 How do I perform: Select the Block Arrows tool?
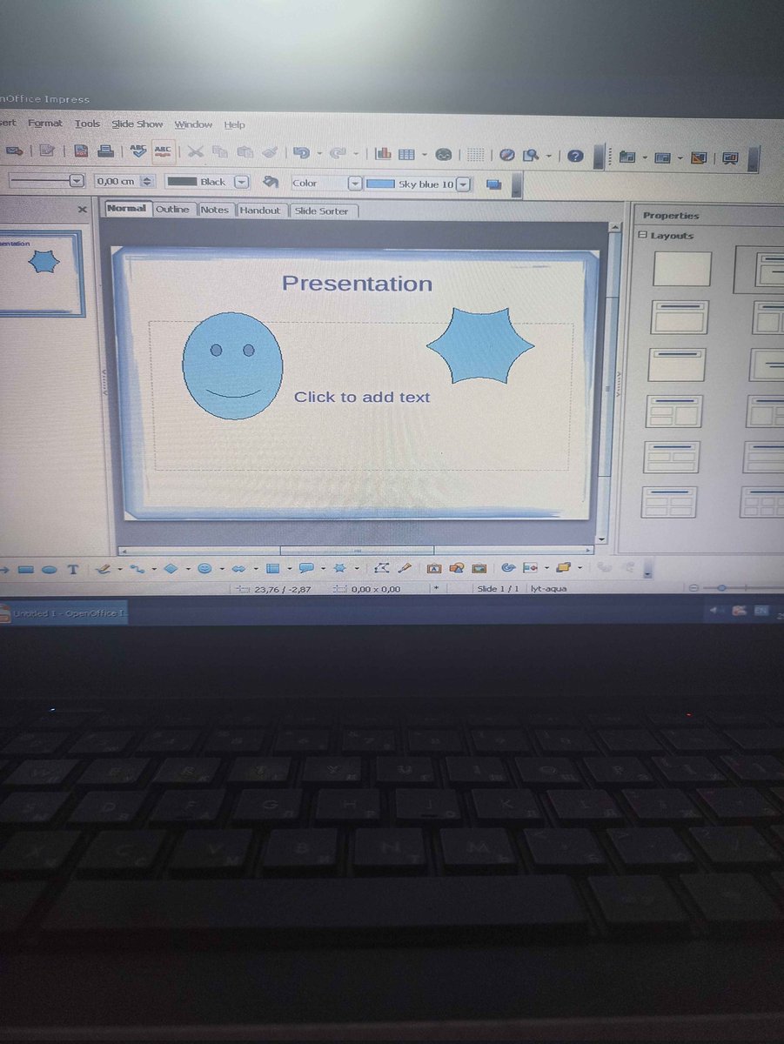pos(238,569)
